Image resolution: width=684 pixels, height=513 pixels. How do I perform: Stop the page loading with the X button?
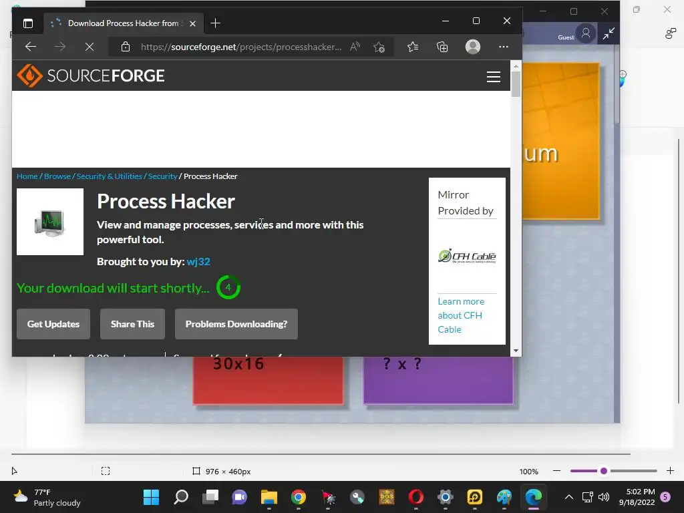pos(90,47)
